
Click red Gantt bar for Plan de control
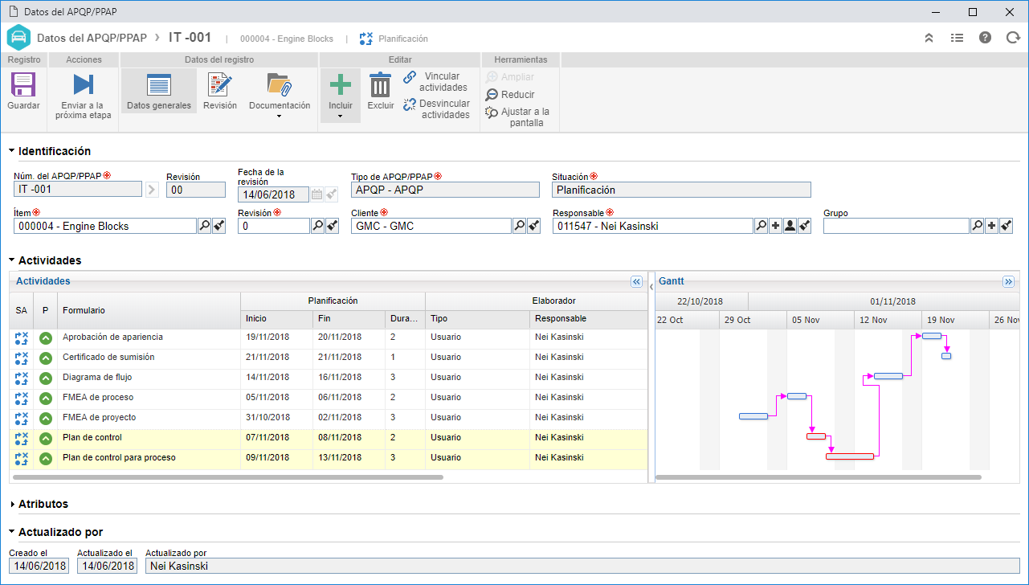tap(816, 436)
